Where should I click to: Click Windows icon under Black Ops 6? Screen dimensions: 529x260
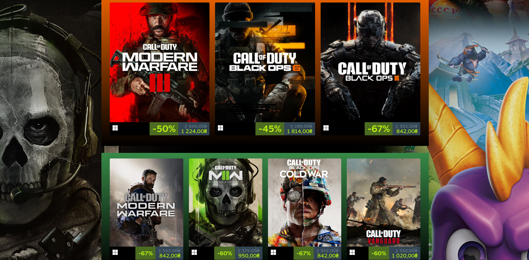(220, 128)
